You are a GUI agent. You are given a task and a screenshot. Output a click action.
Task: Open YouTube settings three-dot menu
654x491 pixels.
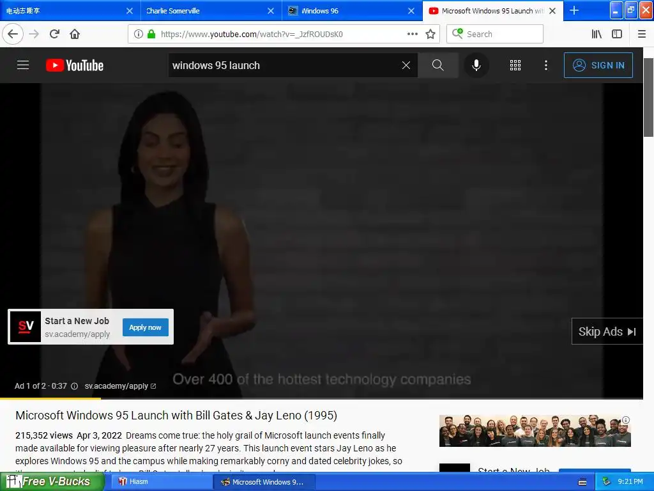tap(546, 65)
